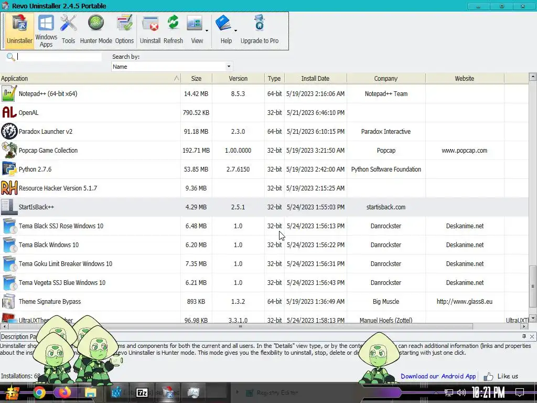Click the horizontal scrollbar left arrow
This screenshot has height=403, width=537.
point(3,326)
